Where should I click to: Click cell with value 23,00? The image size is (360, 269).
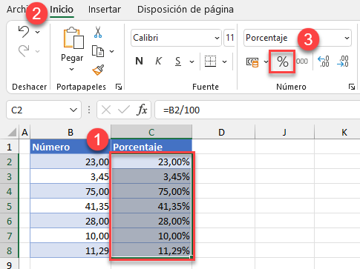pos(71,162)
